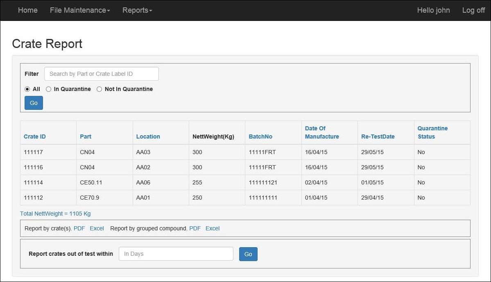Click the In Days input field

pyautogui.click(x=176, y=254)
